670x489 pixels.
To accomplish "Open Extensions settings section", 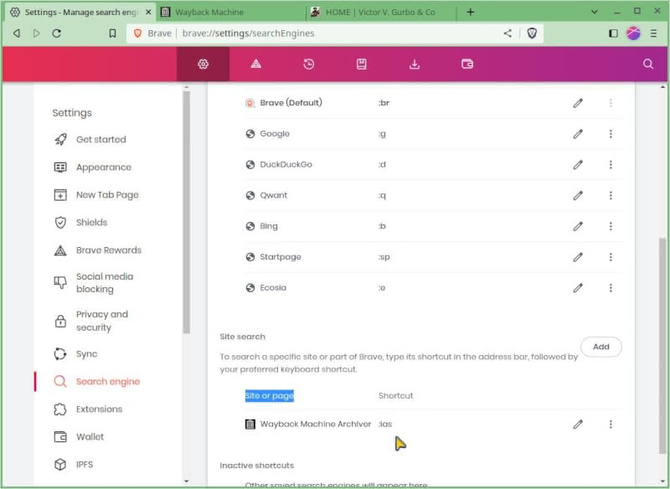I will pyautogui.click(x=99, y=409).
